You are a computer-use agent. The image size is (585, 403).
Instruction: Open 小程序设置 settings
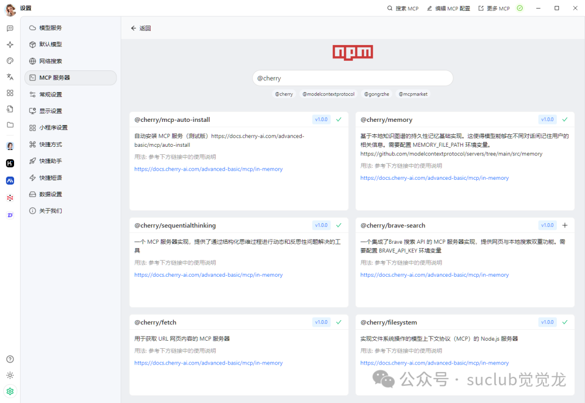point(70,128)
